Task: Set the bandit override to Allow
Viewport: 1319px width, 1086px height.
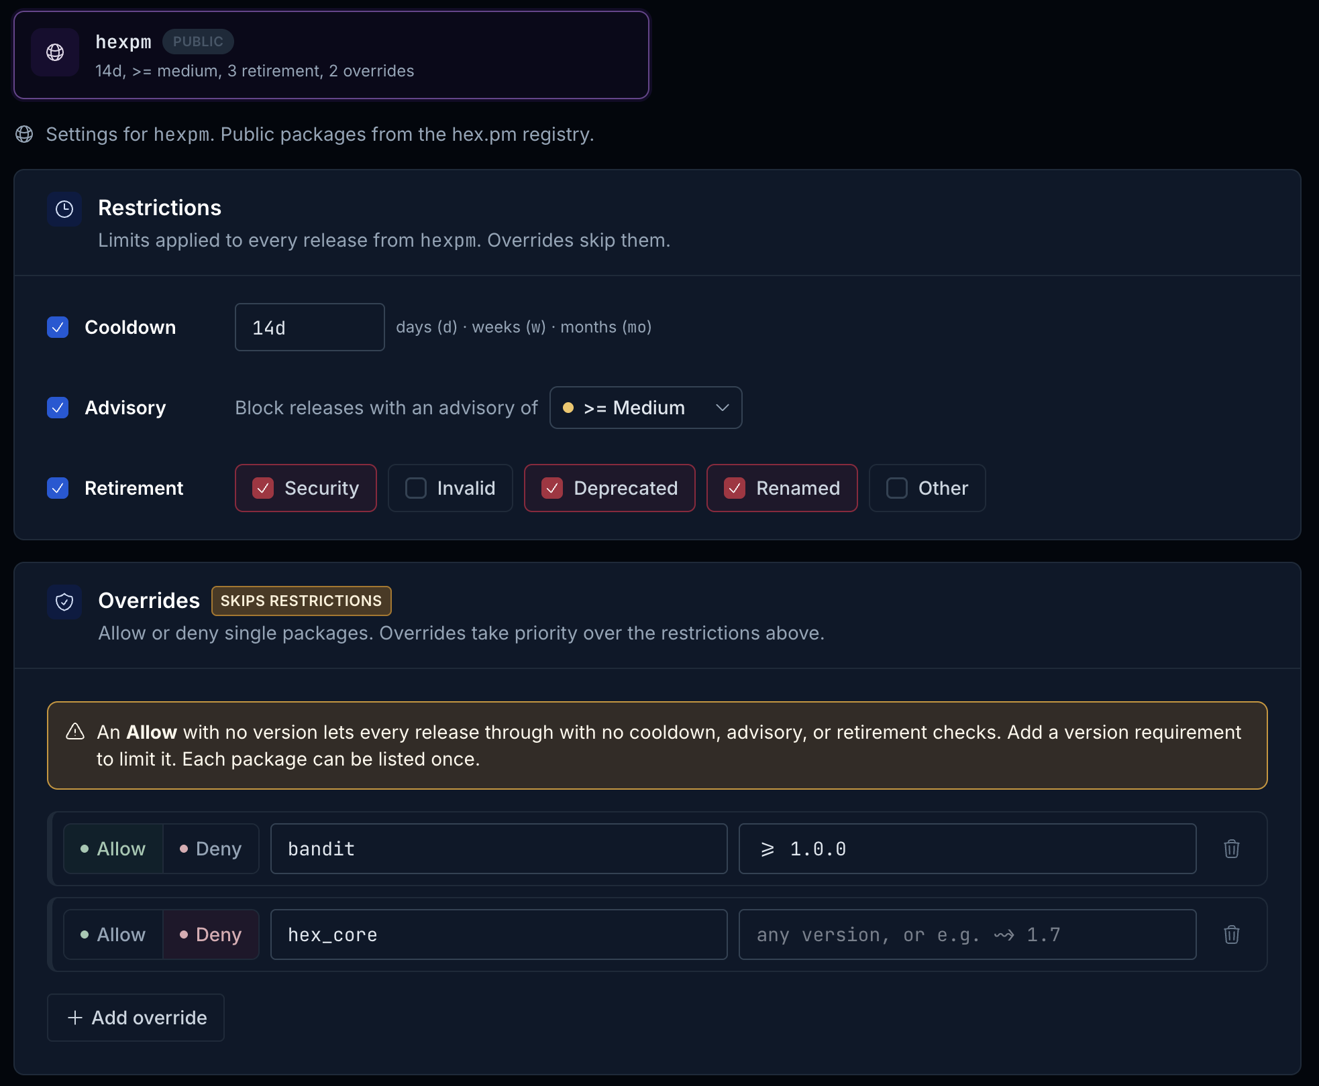Action: [x=113, y=849]
